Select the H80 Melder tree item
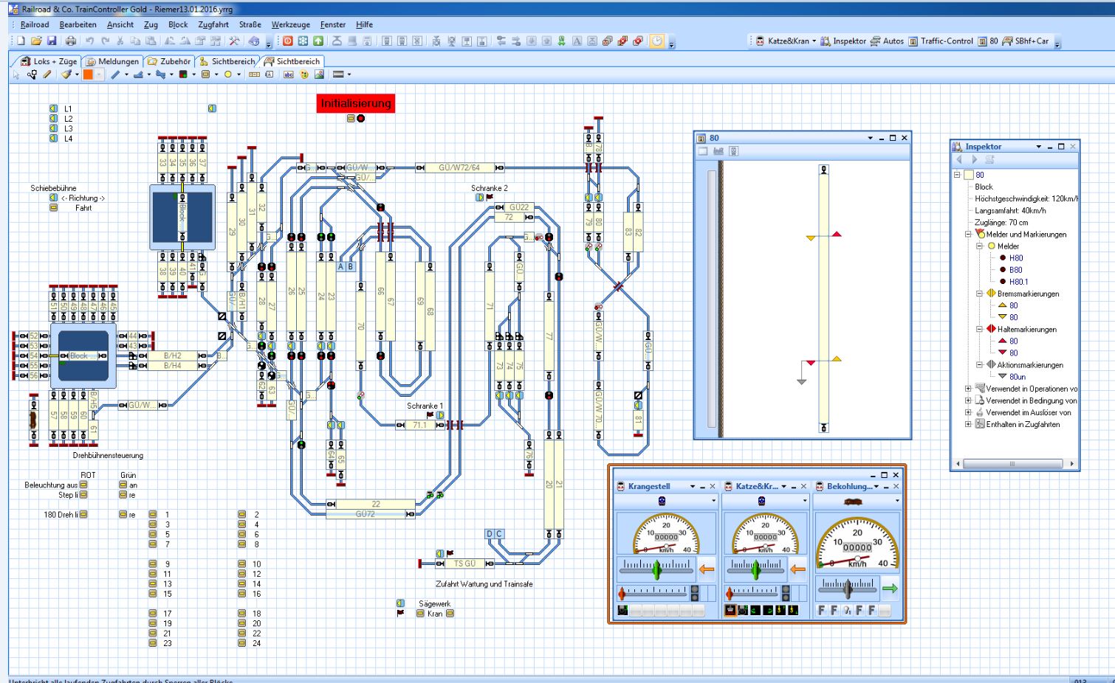 click(1016, 258)
